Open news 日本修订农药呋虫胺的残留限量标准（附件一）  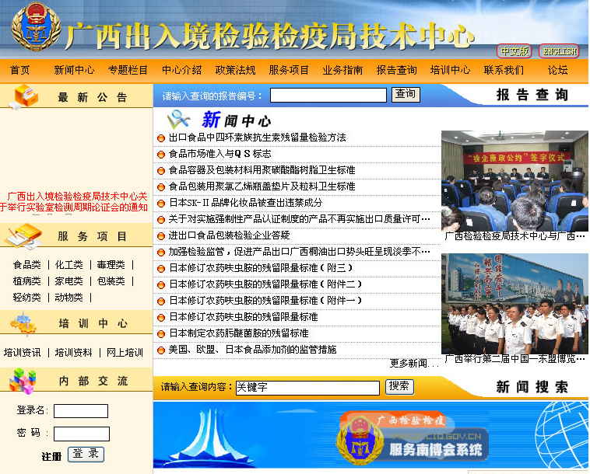(x=265, y=301)
